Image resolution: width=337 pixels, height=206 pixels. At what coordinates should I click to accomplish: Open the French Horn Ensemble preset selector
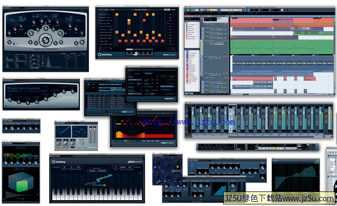click(x=26, y=88)
